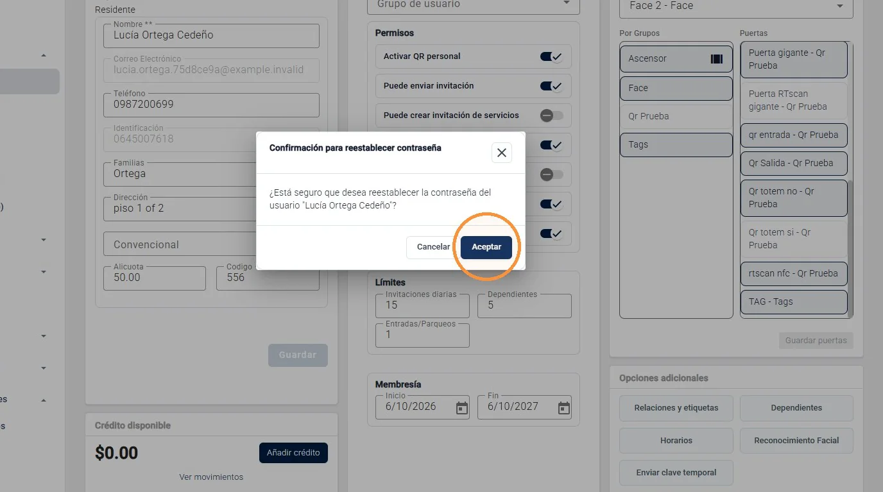Open the Fin date calendar icon
The width and height of the screenshot is (883, 492).
point(564,408)
